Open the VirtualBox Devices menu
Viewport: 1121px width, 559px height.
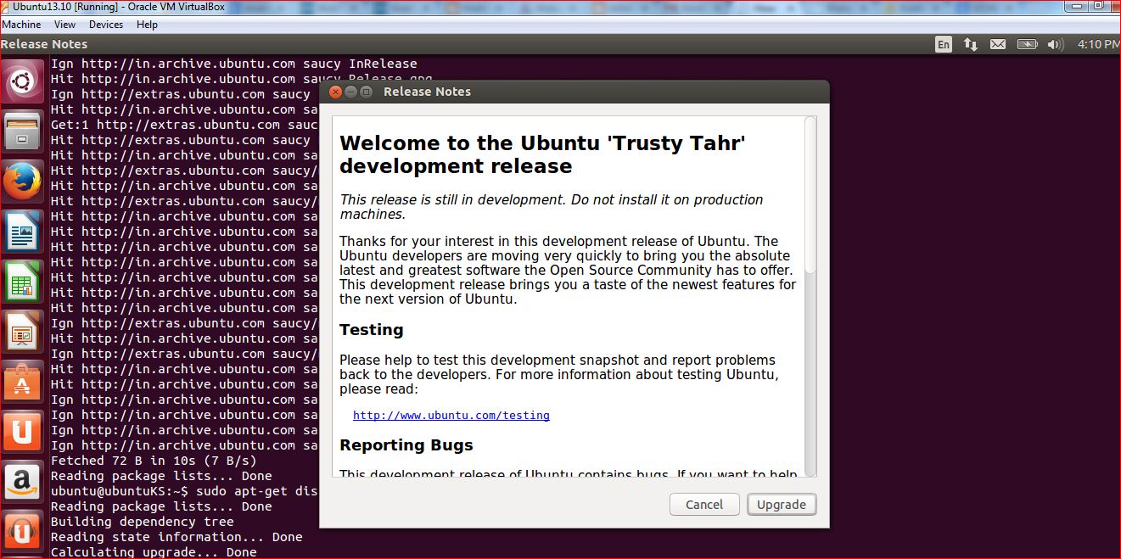coord(106,25)
